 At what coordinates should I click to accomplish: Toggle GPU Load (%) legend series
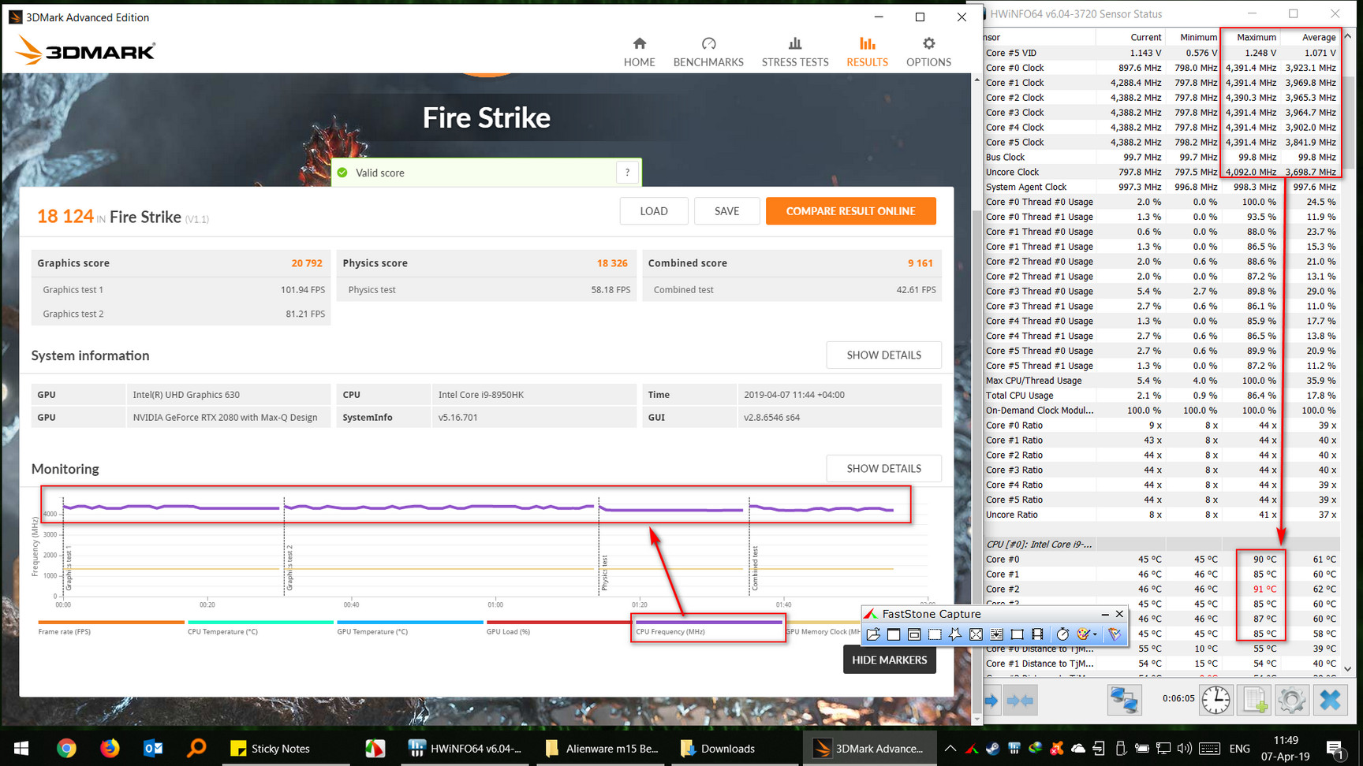click(558, 628)
